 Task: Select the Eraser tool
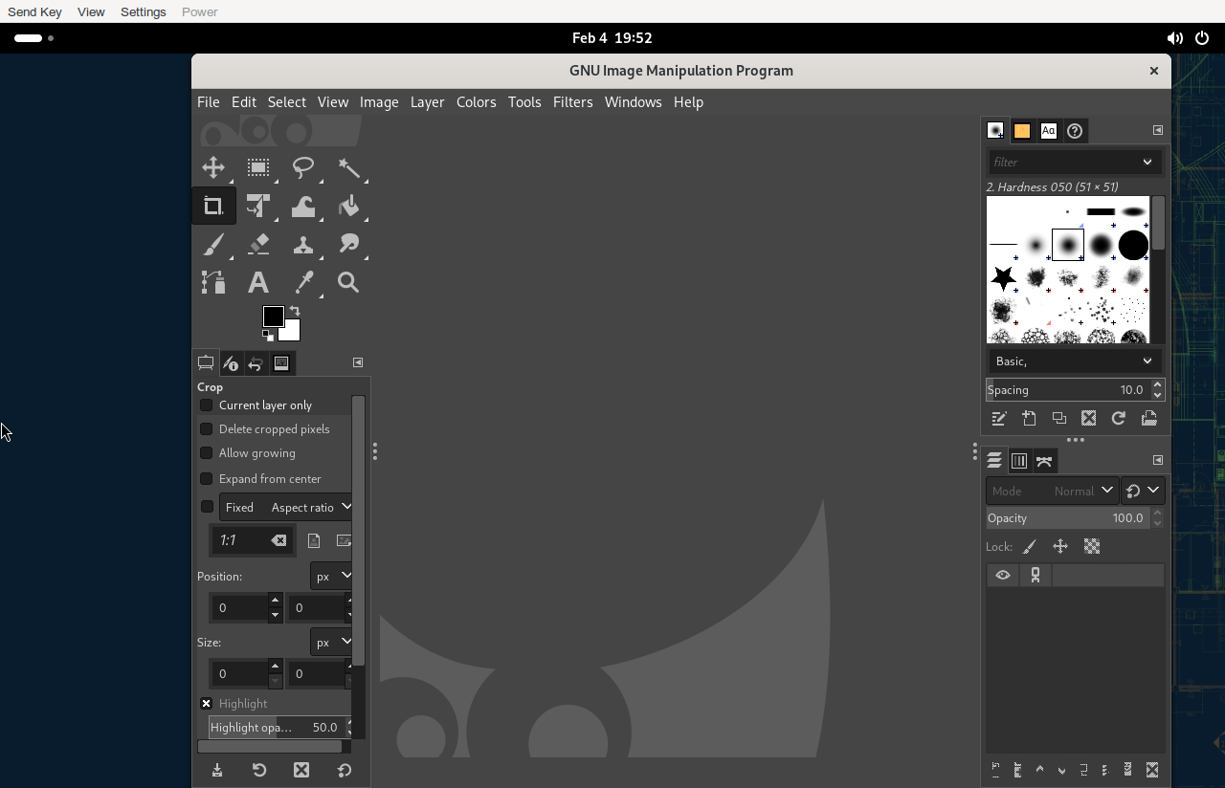tap(258, 244)
